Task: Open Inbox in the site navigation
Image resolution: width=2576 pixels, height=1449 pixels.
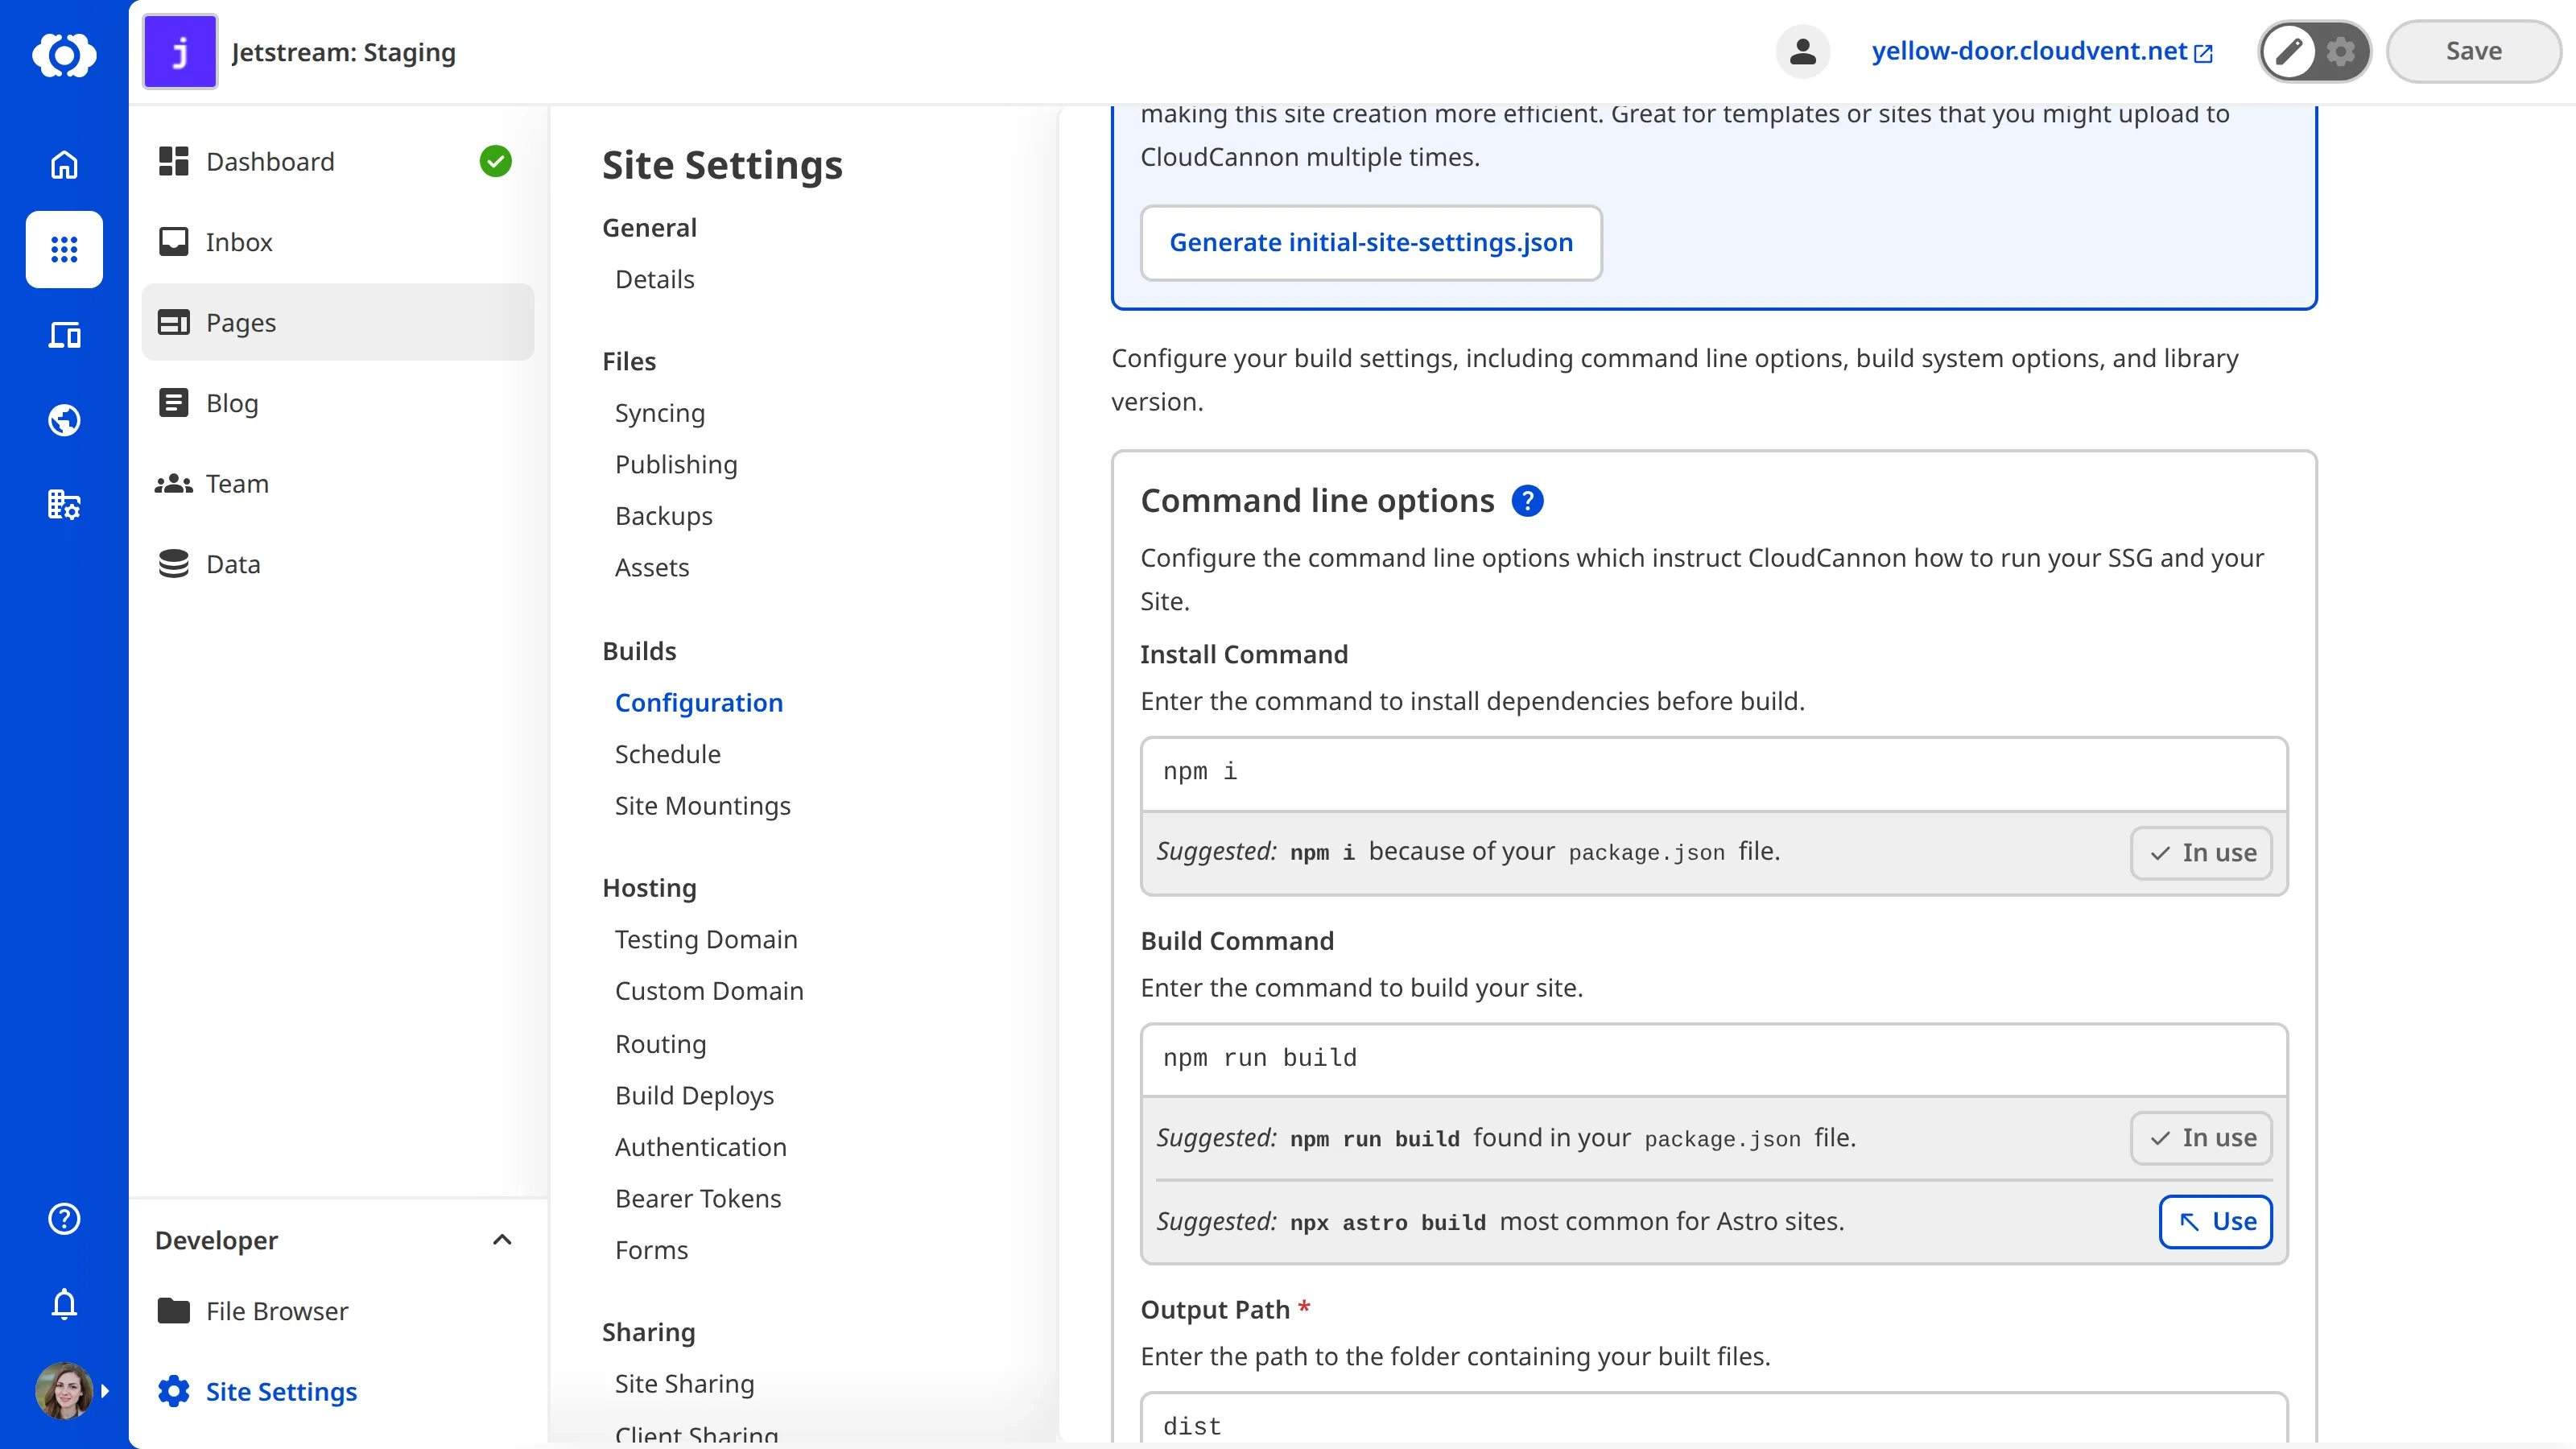Action: (338, 242)
